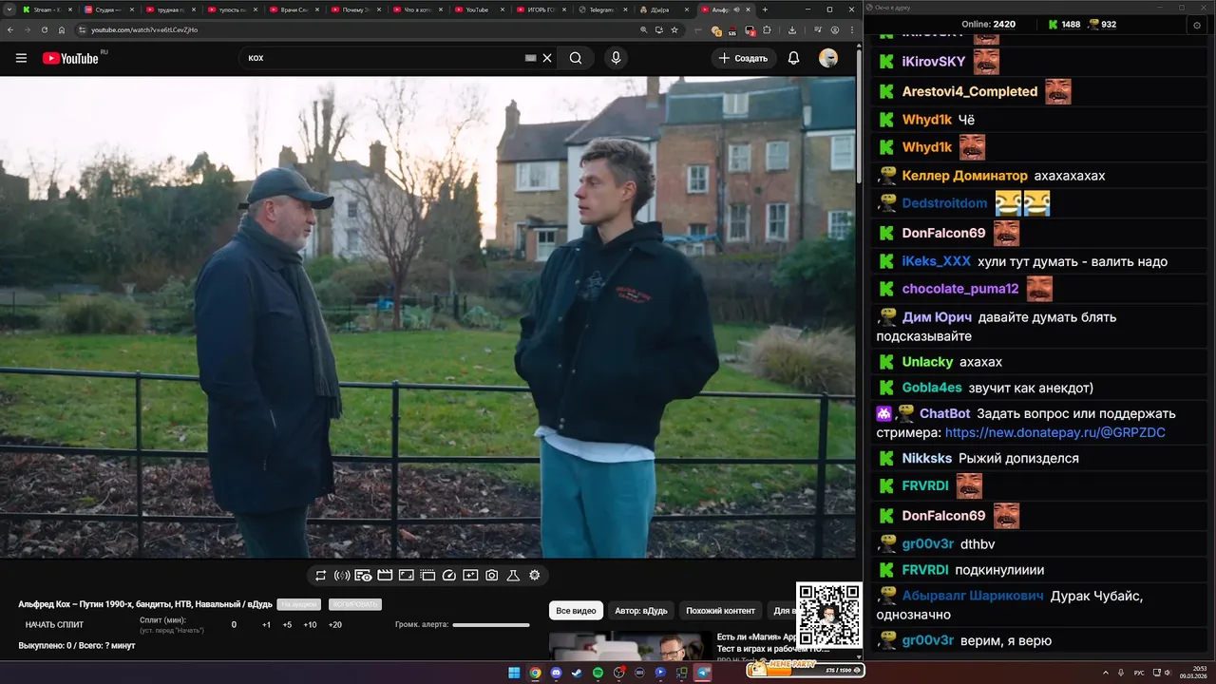The height and width of the screenshot is (684, 1216).
Task: Open Telegram from the taskbar
Action: tap(703, 673)
